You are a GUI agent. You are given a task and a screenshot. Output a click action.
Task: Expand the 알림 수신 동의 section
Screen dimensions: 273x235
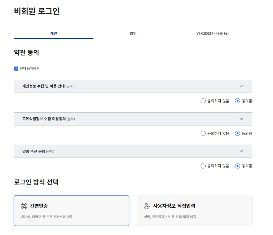[241, 151]
